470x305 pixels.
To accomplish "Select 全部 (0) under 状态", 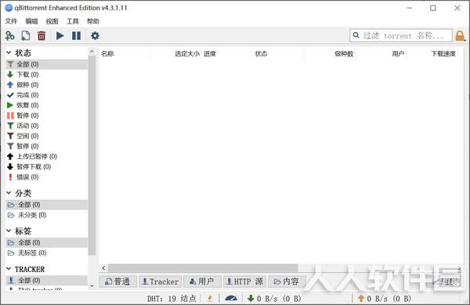I will click(x=46, y=64).
